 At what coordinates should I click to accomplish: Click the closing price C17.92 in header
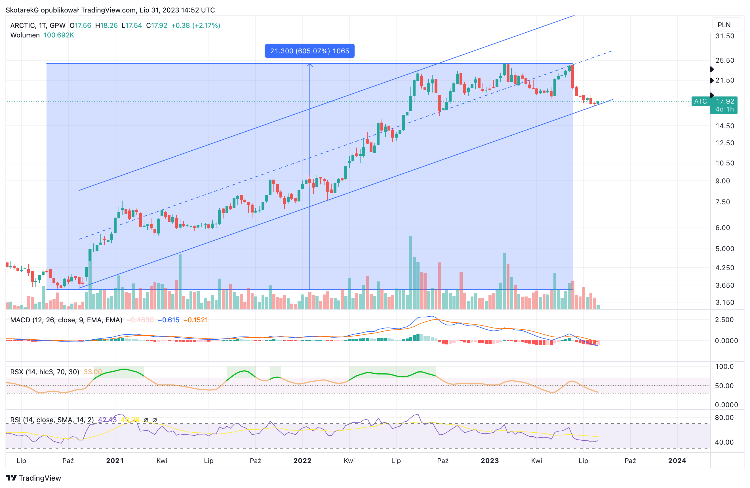click(x=157, y=25)
